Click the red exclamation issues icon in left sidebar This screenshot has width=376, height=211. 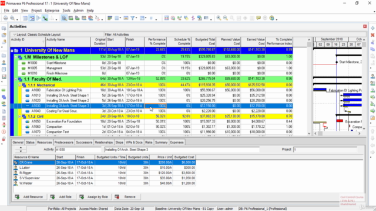[4, 132]
